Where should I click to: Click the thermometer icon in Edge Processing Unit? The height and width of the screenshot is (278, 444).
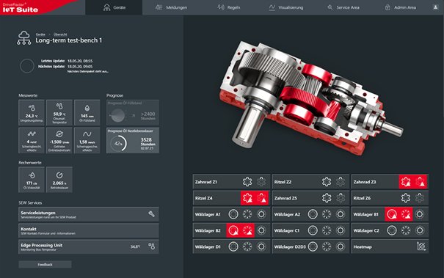click(x=152, y=246)
